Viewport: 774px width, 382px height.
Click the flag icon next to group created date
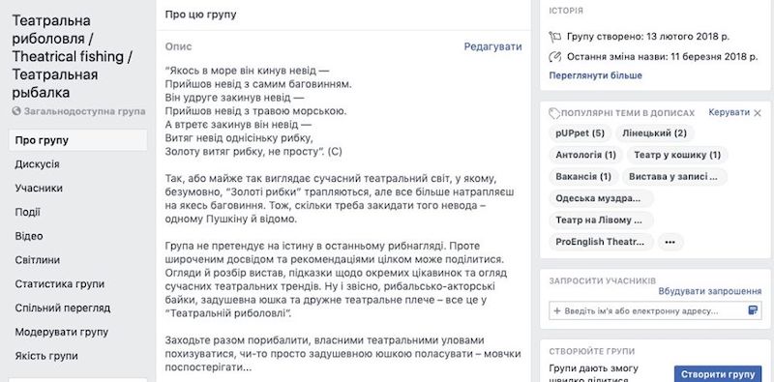click(554, 37)
